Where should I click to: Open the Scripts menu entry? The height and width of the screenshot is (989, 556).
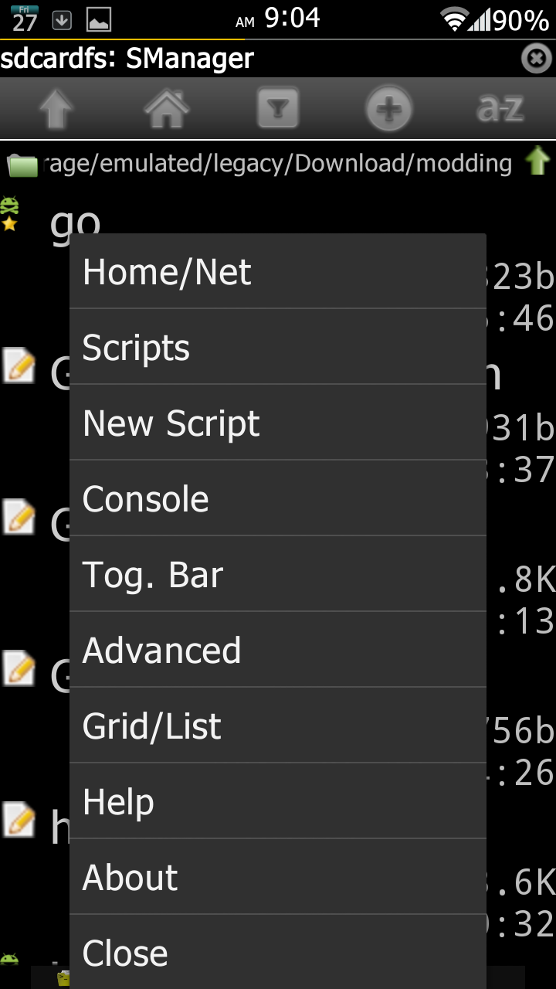click(278, 348)
